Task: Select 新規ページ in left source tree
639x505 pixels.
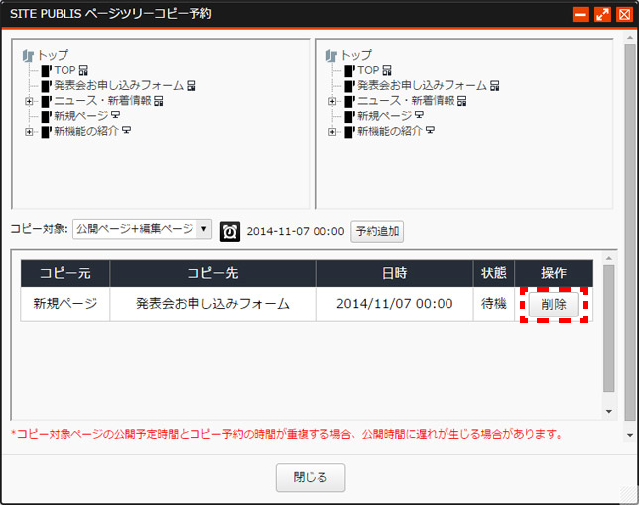Action: click(81, 116)
